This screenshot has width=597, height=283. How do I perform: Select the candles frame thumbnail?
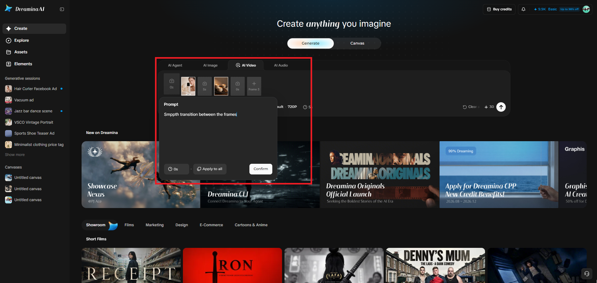tap(221, 86)
